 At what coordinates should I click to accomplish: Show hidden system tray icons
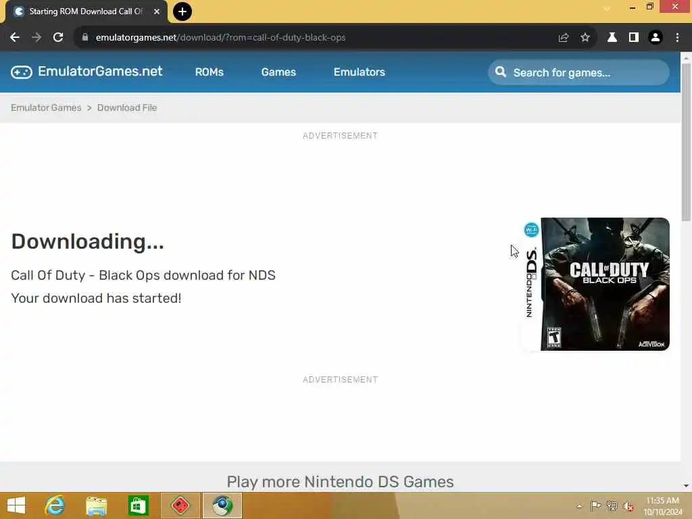(579, 505)
